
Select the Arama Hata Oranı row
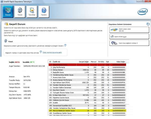click(x=87, y=77)
